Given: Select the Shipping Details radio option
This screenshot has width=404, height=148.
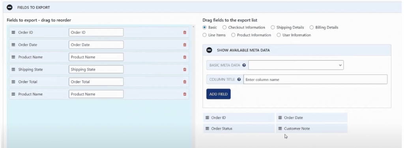Looking at the screenshot, I should click(x=273, y=27).
